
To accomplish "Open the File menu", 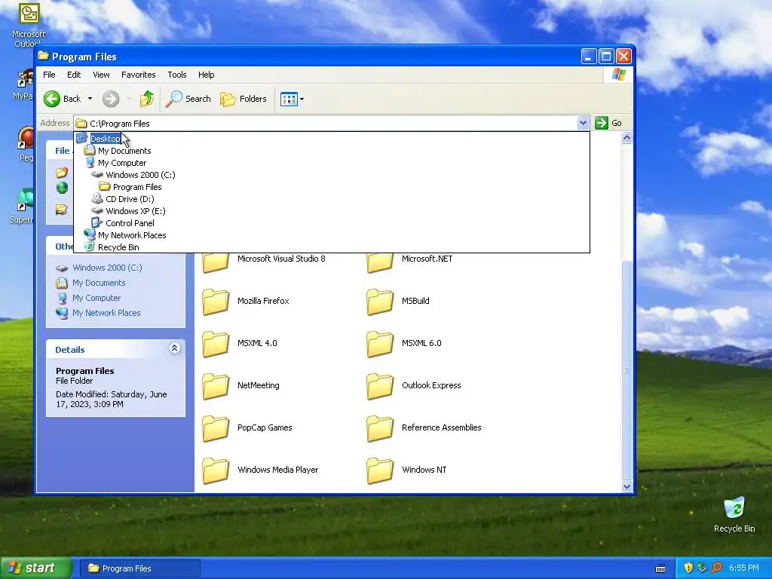I will tap(49, 75).
